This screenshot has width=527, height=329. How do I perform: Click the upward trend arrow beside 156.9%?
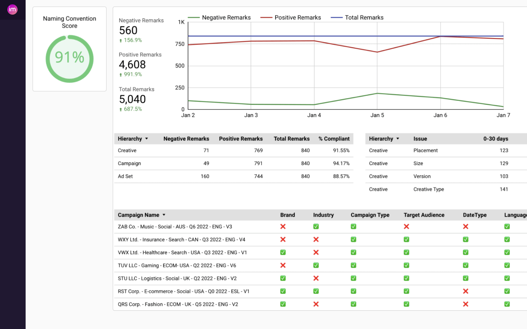tap(121, 40)
